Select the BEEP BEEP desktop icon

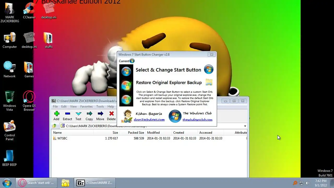[x=10, y=158]
